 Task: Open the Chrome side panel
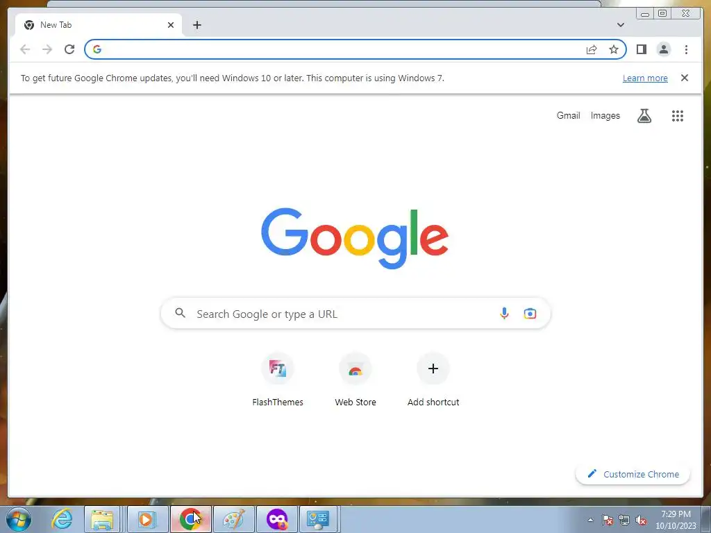pyautogui.click(x=641, y=49)
